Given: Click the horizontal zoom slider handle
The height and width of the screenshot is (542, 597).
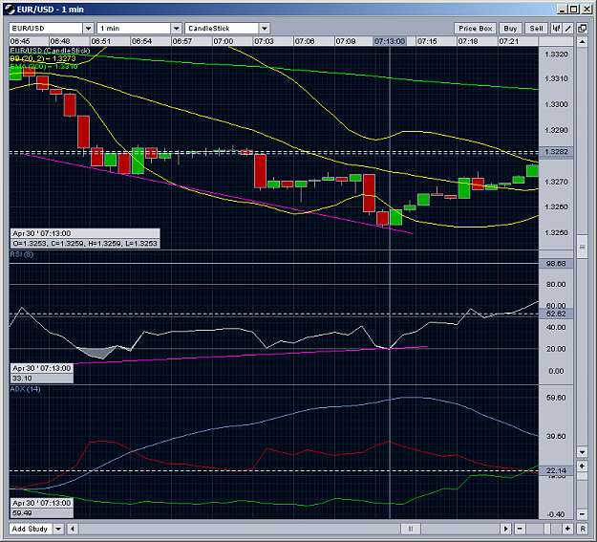Looking at the screenshot, I should coord(547,529).
